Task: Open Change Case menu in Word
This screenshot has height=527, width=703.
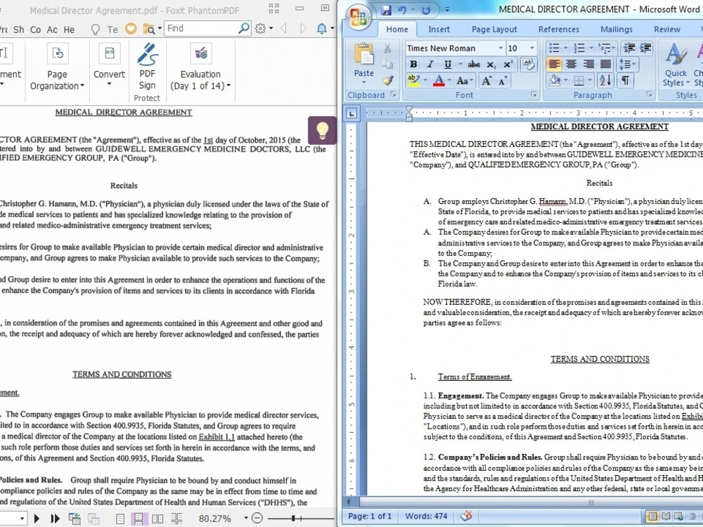Action: (464, 81)
